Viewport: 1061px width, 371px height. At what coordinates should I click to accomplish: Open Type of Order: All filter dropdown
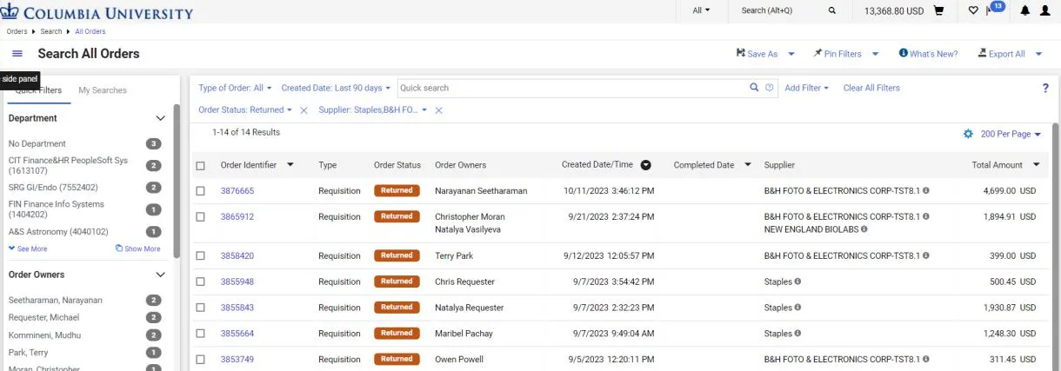tap(235, 88)
